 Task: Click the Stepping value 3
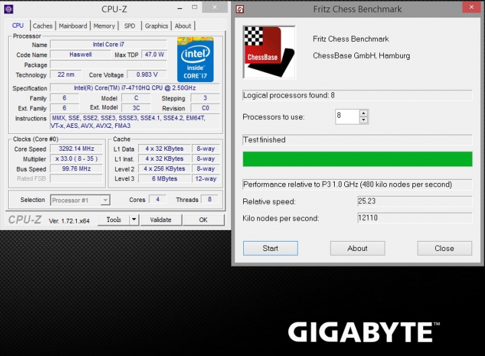[205, 98]
